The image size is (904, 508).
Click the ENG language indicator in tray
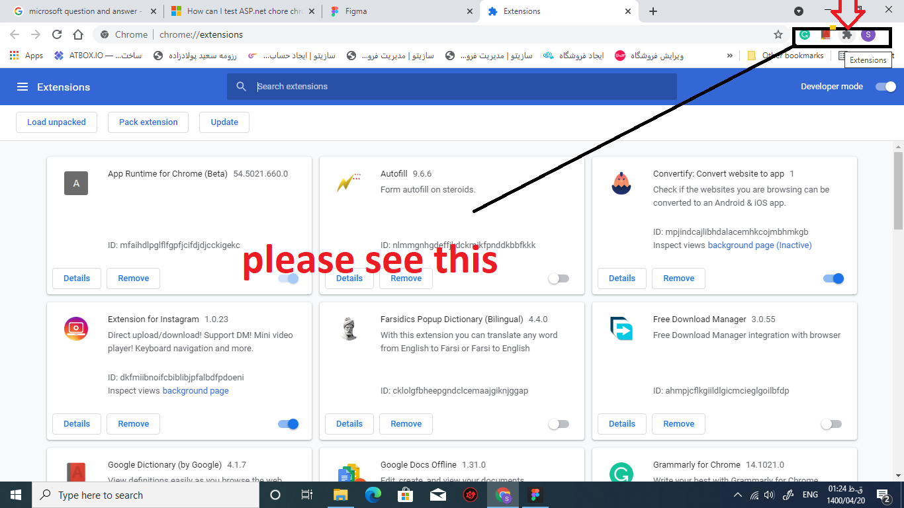811,495
